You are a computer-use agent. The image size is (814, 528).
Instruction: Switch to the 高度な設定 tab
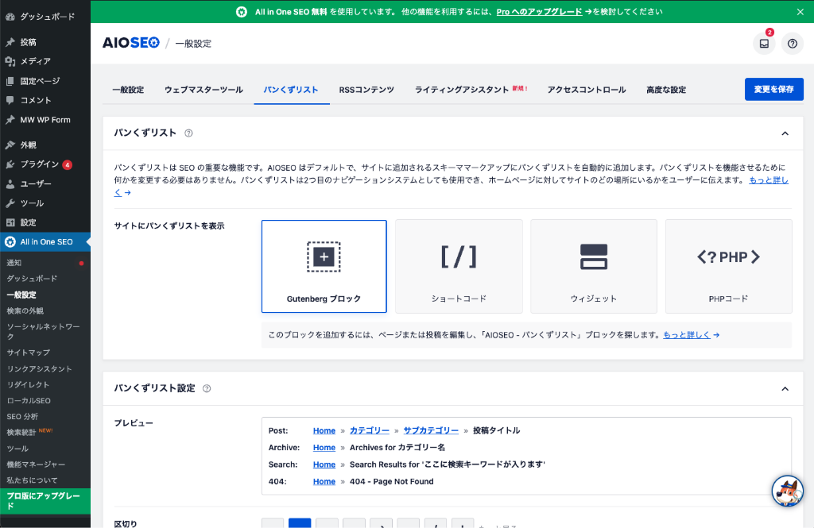(666, 90)
